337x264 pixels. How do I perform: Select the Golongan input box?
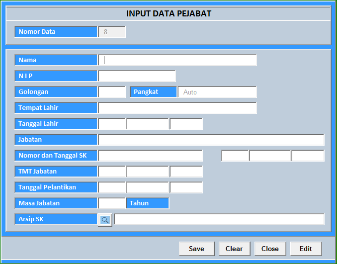click(x=112, y=92)
